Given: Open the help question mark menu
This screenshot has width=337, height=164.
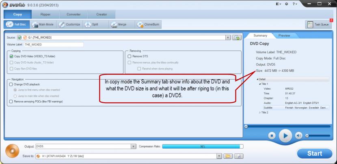Looking at the screenshot, I should [x=294, y=4].
